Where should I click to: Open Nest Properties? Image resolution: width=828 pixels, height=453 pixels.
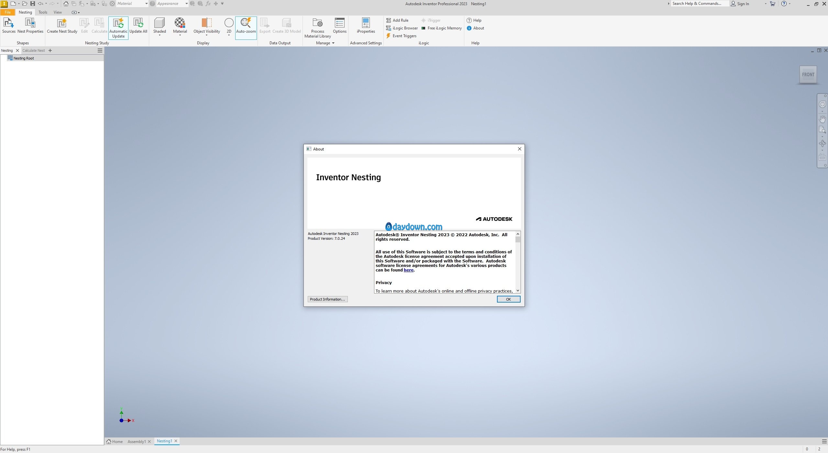(30, 26)
